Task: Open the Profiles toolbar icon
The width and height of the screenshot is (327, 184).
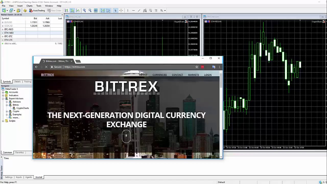Action: (x=11, y=10)
